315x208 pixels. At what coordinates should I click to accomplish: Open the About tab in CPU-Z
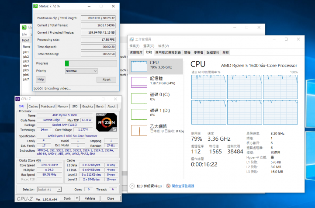[111, 106]
